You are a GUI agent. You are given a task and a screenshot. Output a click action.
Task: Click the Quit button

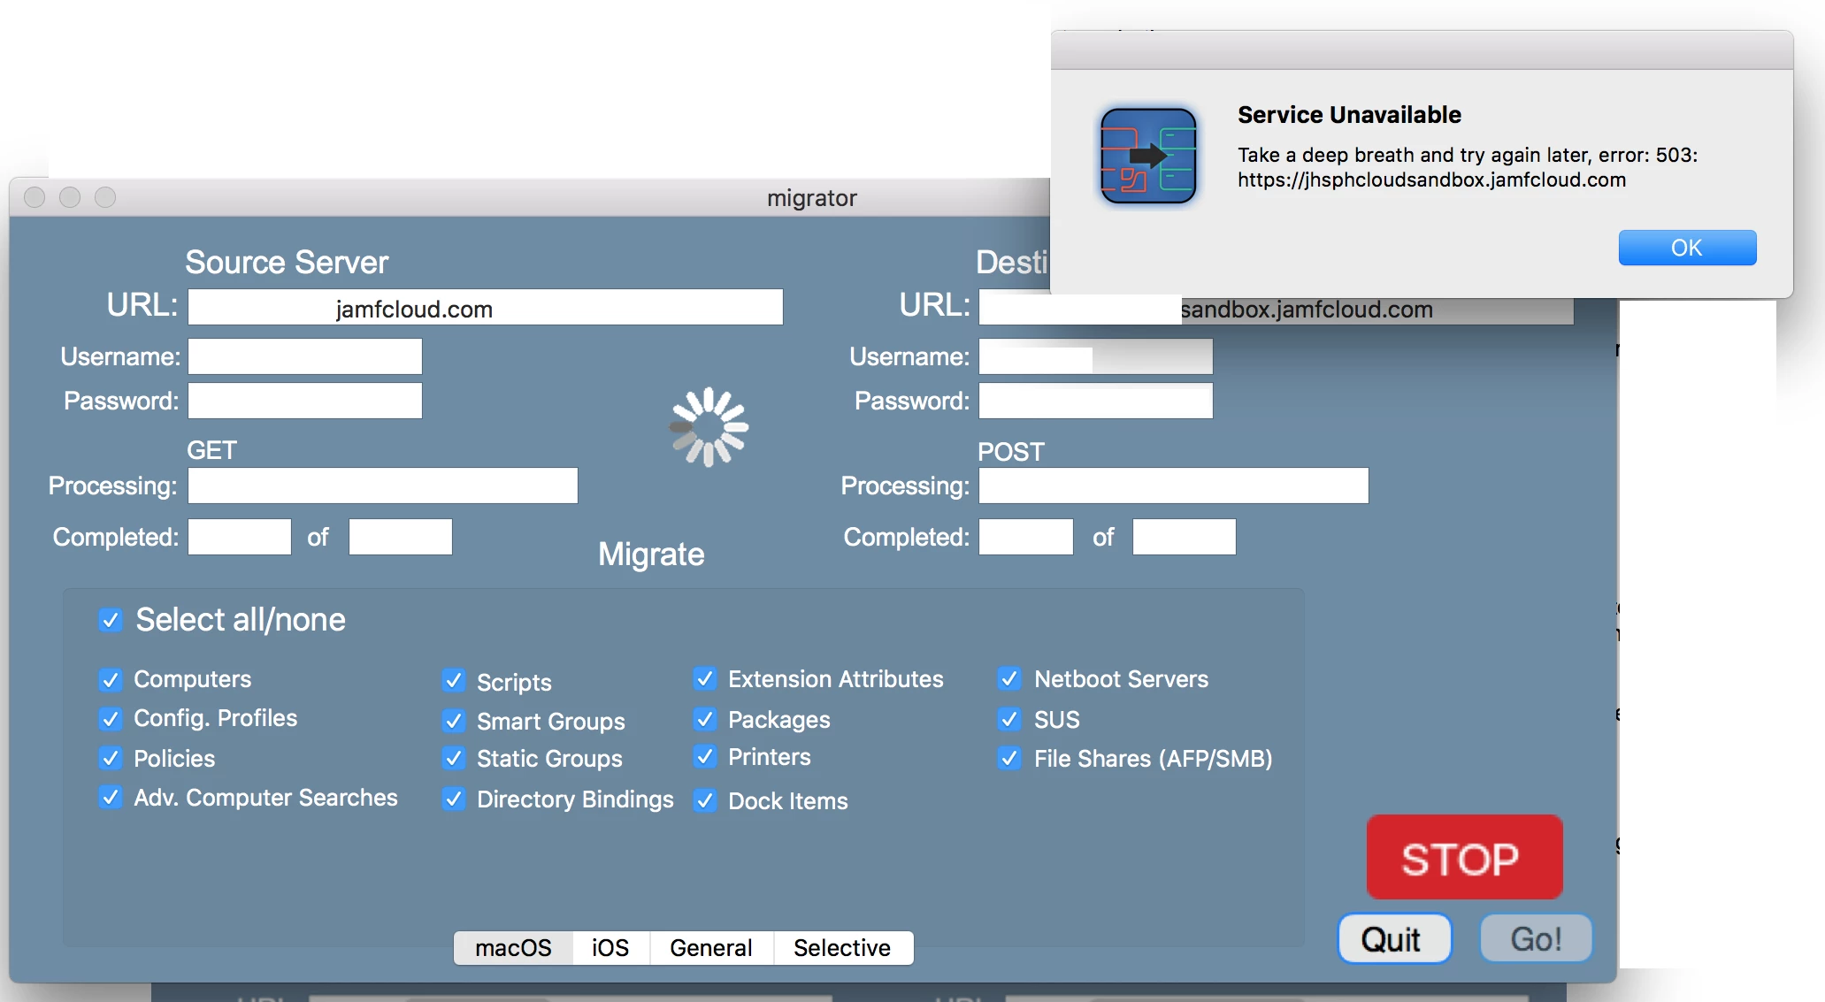click(x=1394, y=938)
